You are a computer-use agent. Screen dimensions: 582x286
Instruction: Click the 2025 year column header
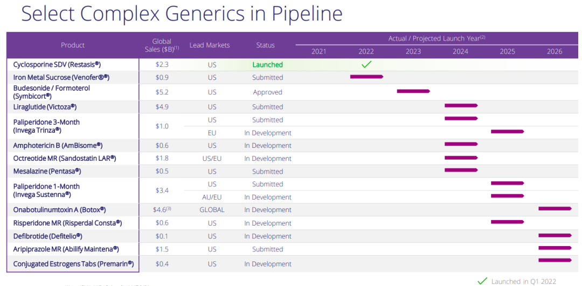pos(508,52)
